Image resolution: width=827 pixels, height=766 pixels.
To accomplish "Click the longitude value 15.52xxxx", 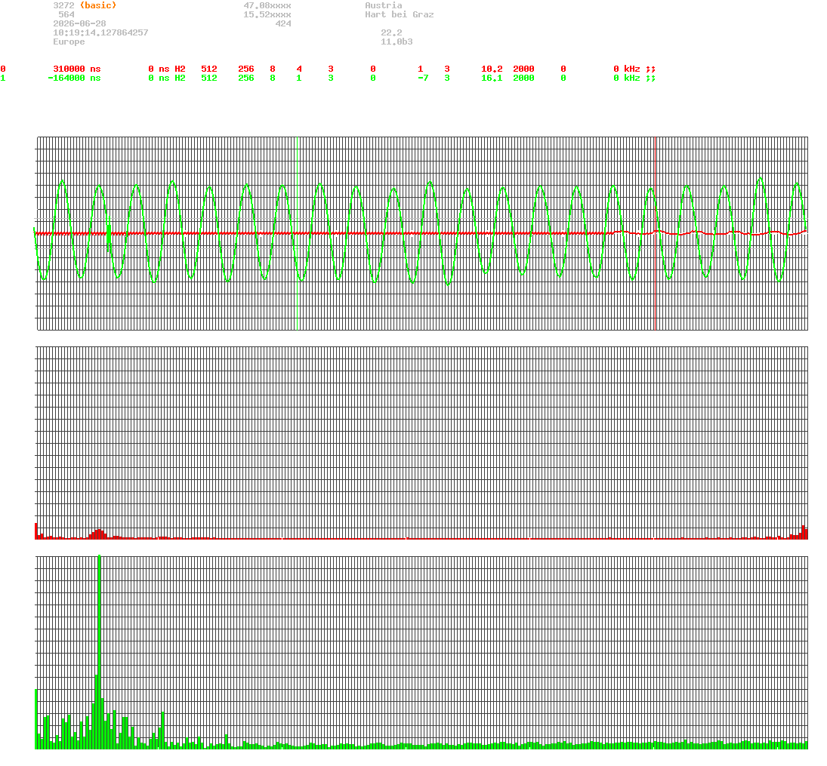I will pyautogui.click(x=267, y=15).
